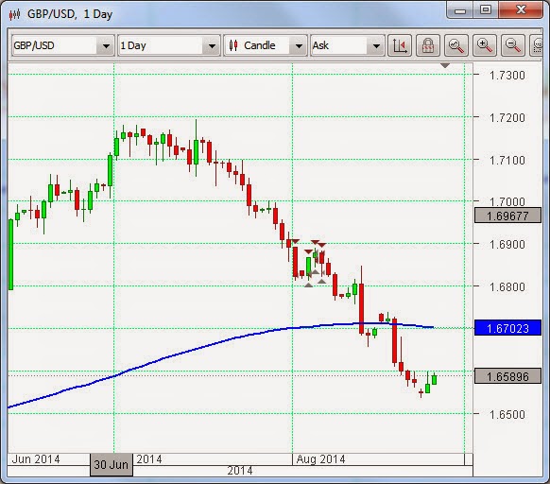Image resolution: width=550 pixels, height=484 pixels.
Task: Open the GBP/USD instrument dropdown
Action: [106, 46]
